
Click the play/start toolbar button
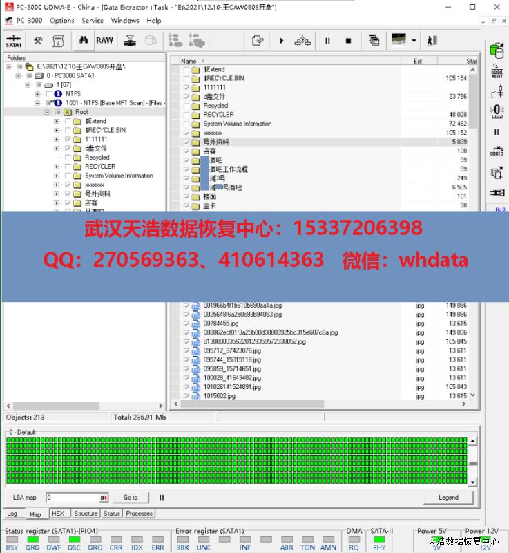(282, 41)
